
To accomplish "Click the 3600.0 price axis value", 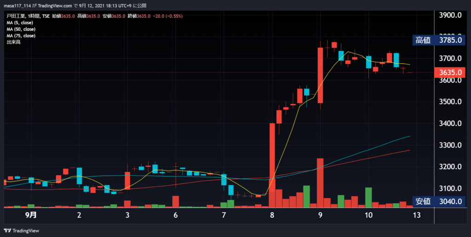I will click(450, 80).
